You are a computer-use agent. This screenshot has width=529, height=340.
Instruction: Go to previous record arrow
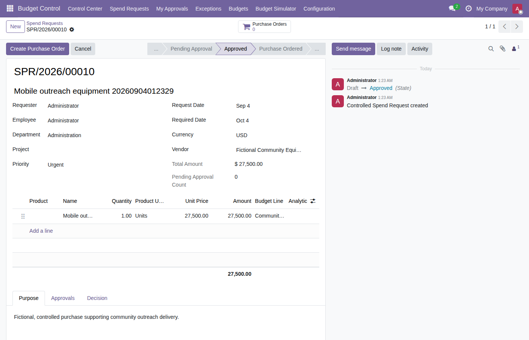point(504,26)
